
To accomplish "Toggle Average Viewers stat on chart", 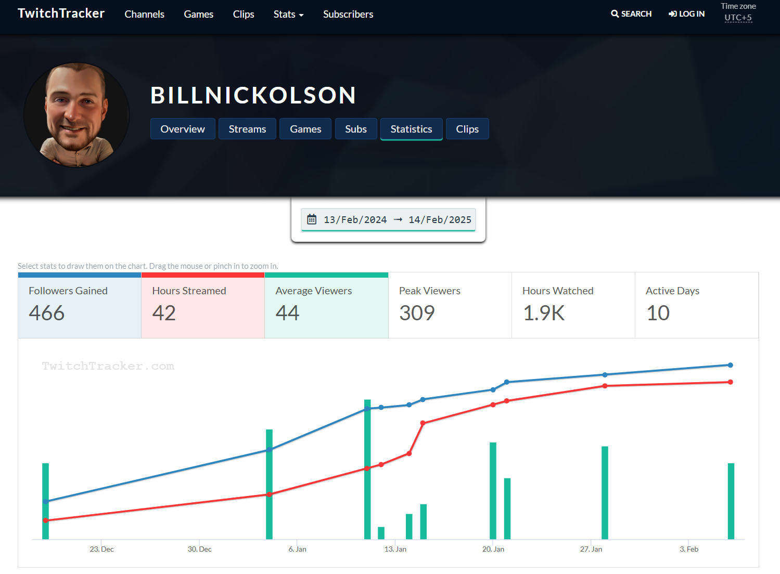I will (x=326, y=305).
